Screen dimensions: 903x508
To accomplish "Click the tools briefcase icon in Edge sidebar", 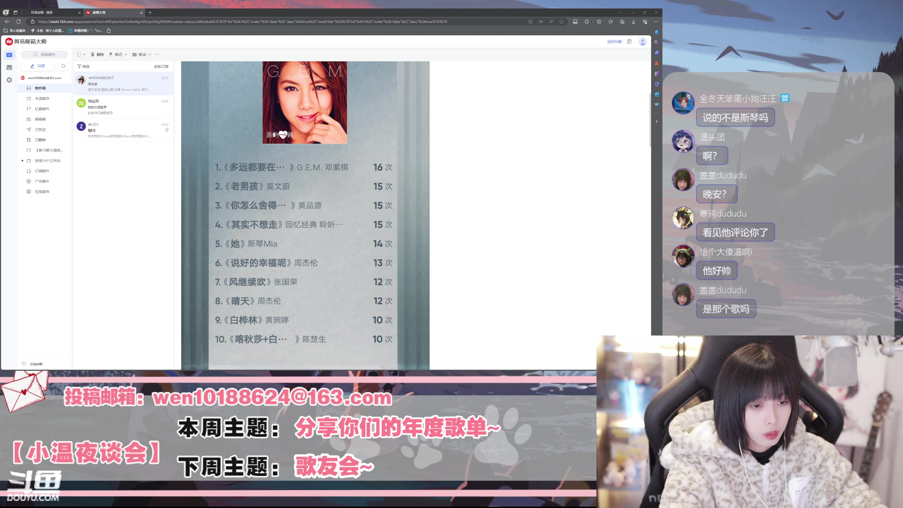I will 656,63.
